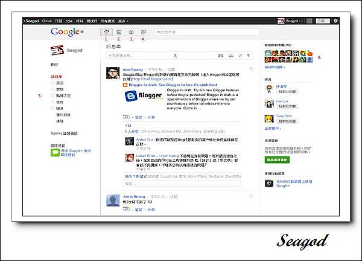The height and width of the screenshot is (261, 362).
Task: Open Ivan Lin's name in suggestions
Action: [282, 101]
